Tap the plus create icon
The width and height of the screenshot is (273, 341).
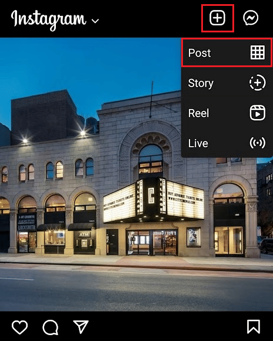coord(218,18)
